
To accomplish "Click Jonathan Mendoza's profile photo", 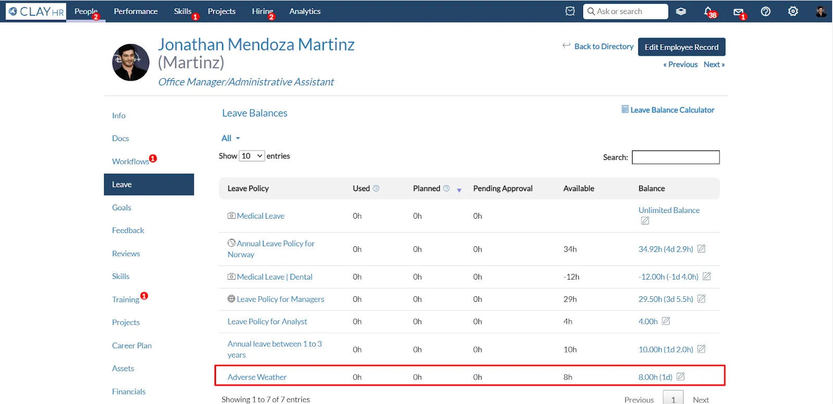I will (131, 62).
